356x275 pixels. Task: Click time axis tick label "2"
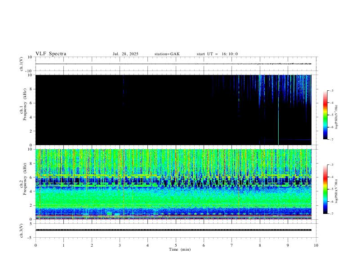click(x=92, y=245)
